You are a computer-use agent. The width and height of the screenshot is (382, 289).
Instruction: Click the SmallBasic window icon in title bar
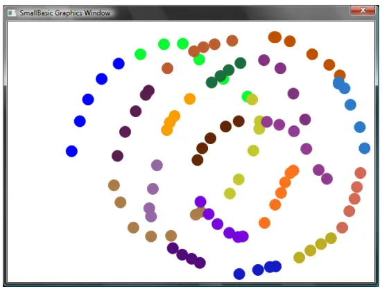point(12,12)
